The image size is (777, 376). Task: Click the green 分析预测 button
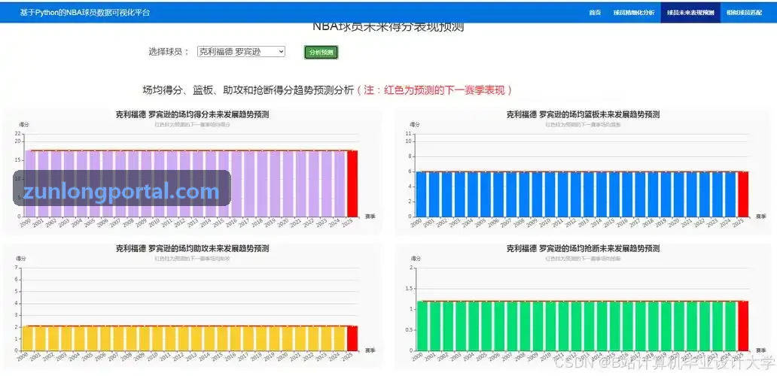(x=321, y=52)
